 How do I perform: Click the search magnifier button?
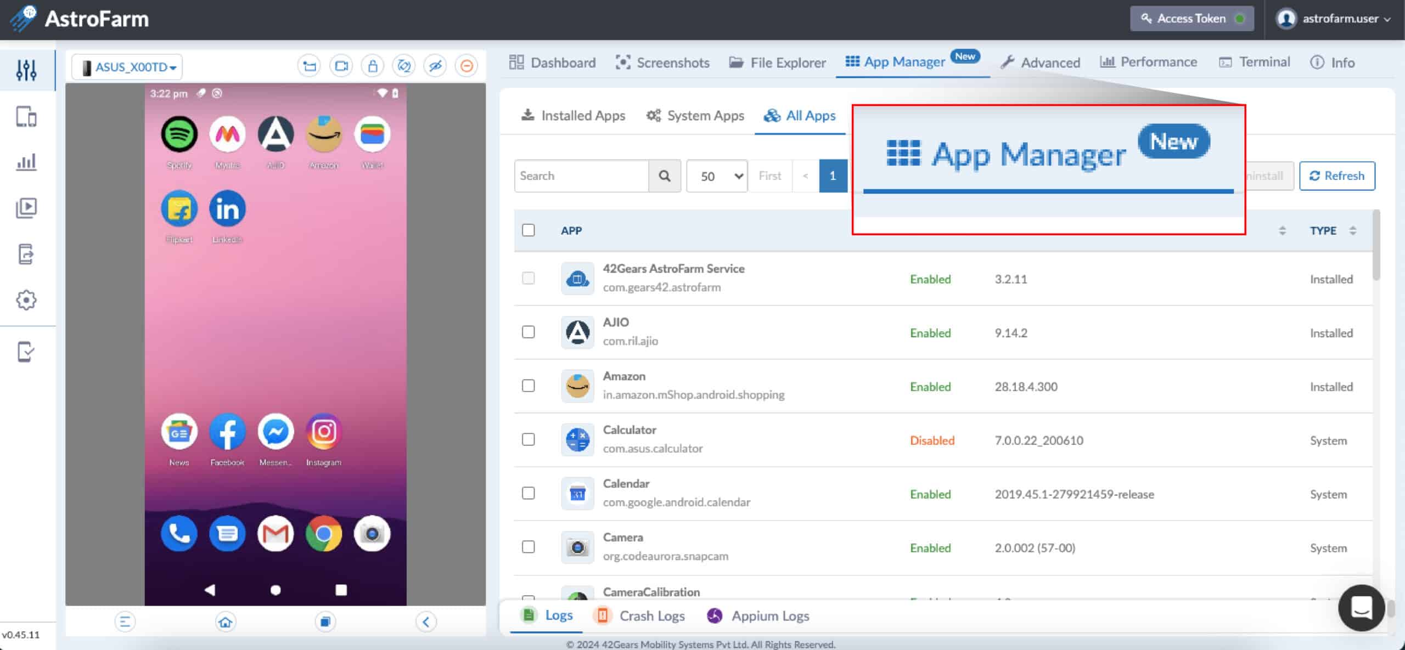(x=664, y=176)
